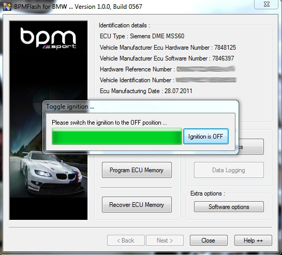282x255 pixels.
Task: Click the green ignition progress bar
Action: click(x=117, y=137)
